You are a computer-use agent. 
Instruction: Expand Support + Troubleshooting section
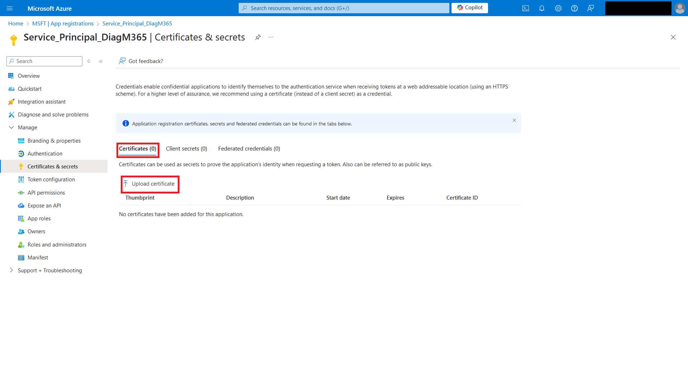[x=11, y=271]
